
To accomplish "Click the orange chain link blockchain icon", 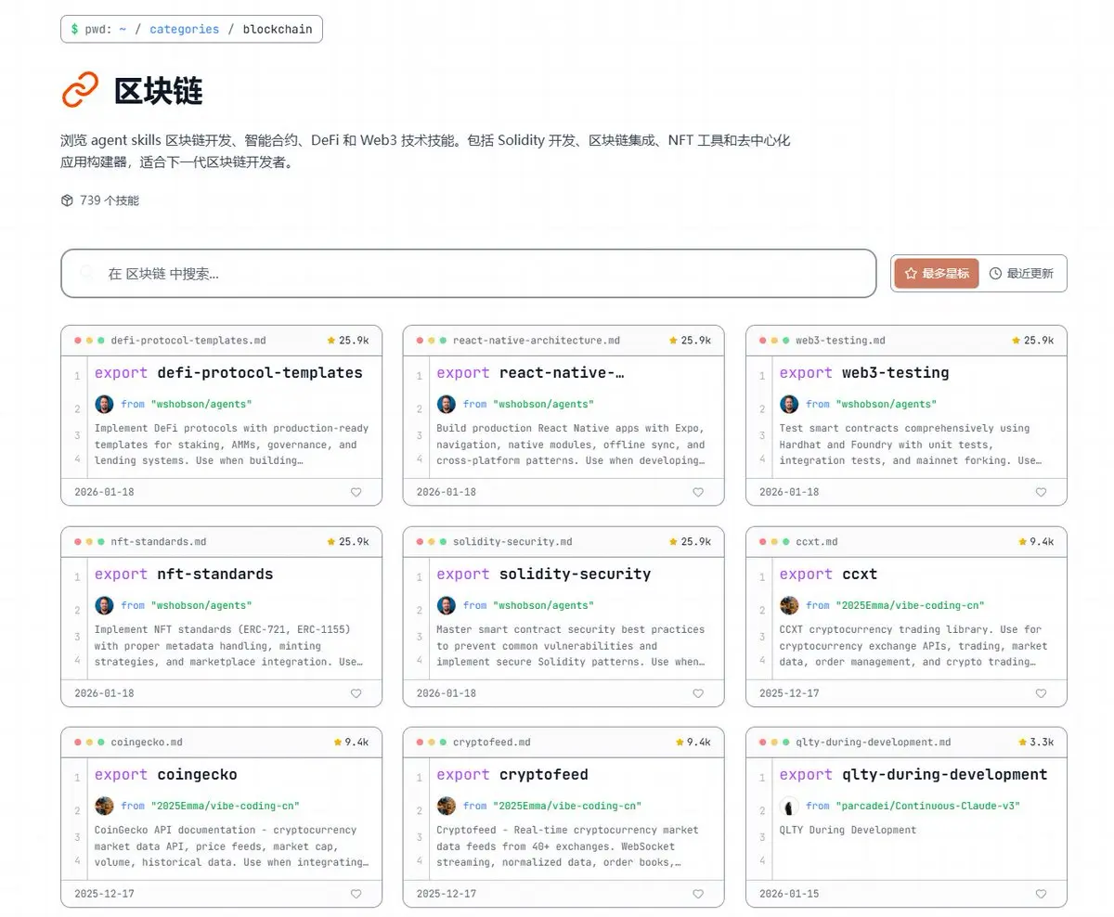I will pyautogui.click(x=80, y=90).
